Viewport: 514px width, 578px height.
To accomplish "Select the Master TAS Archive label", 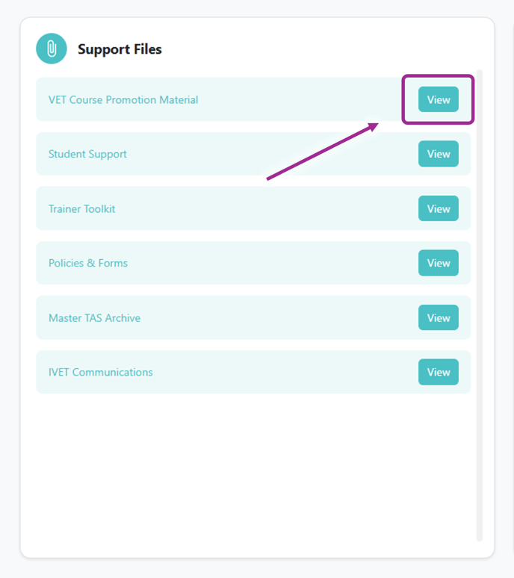I will tap(94, 318).
